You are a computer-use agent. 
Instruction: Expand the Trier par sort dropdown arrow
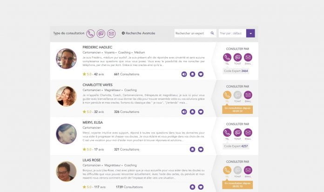pyautogui.click(x=250, y=33)
